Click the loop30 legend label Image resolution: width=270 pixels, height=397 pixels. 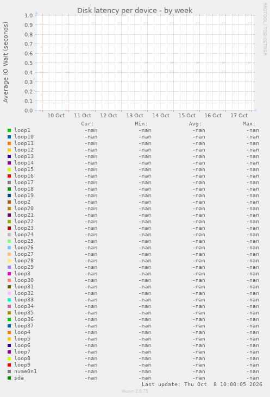pos(24,280)
